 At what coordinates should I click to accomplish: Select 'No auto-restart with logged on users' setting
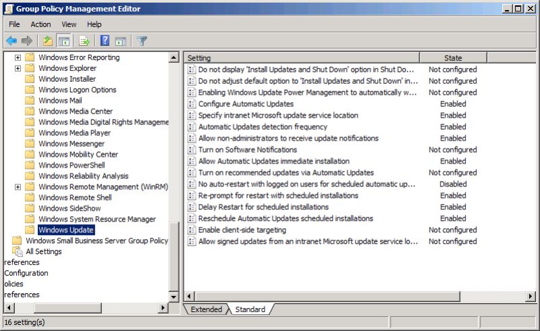click(306, 184)
